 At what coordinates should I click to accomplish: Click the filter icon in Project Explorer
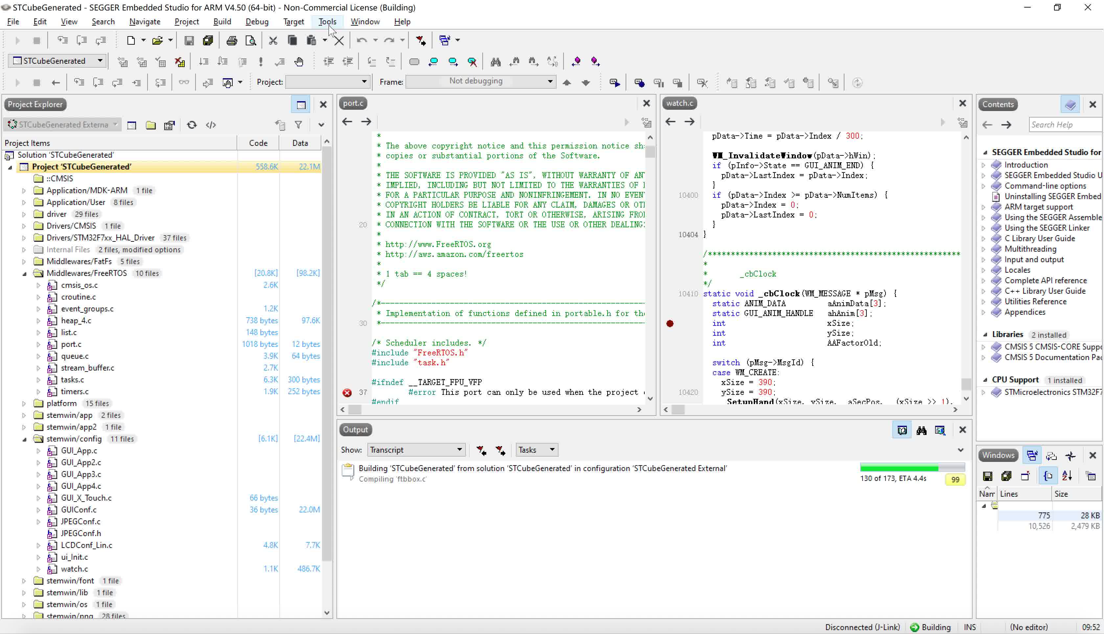point(298,125)
